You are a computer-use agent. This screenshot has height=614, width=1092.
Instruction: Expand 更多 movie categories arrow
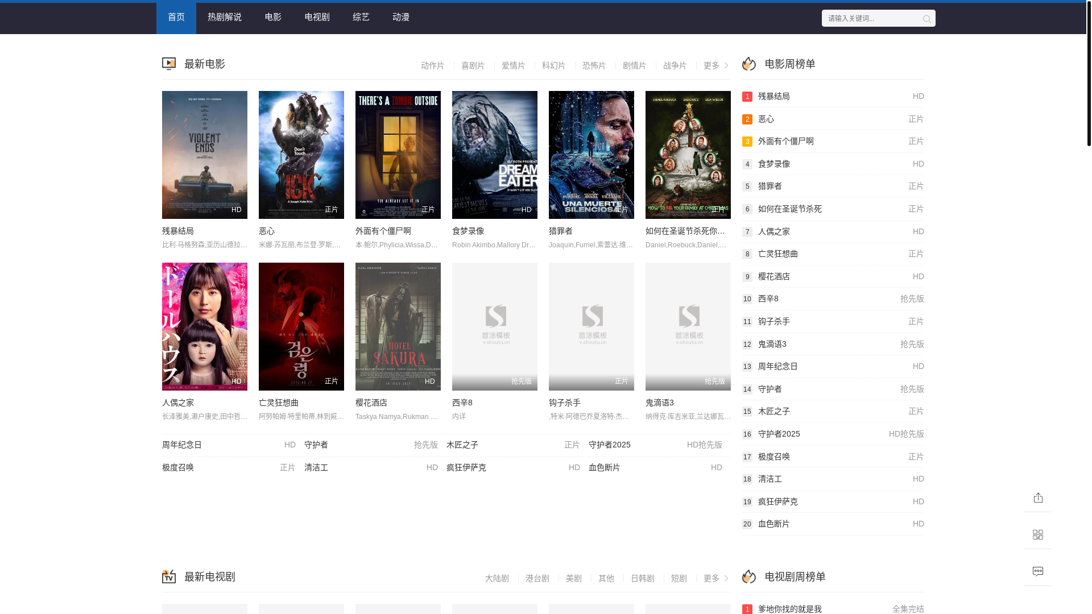[x=716, y=65]
